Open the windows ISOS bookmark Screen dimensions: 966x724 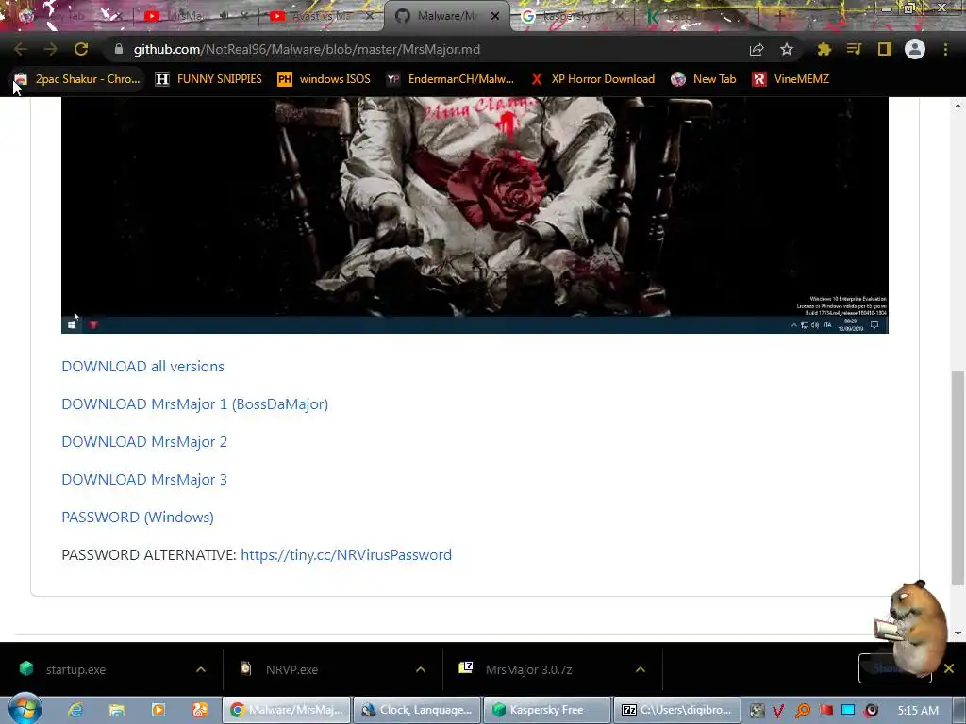click(325, 79)
